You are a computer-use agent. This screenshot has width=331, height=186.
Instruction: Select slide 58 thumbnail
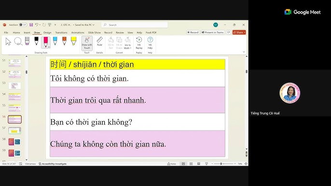[x=14, y=142]
